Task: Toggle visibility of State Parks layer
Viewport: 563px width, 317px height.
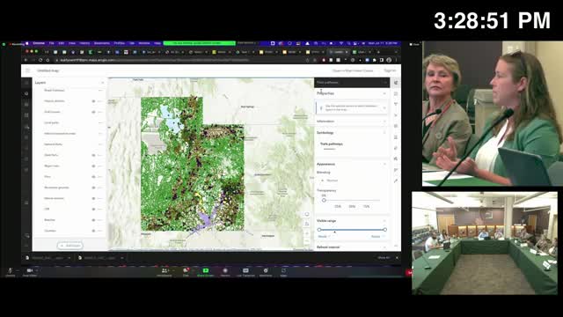Action: 93,155
